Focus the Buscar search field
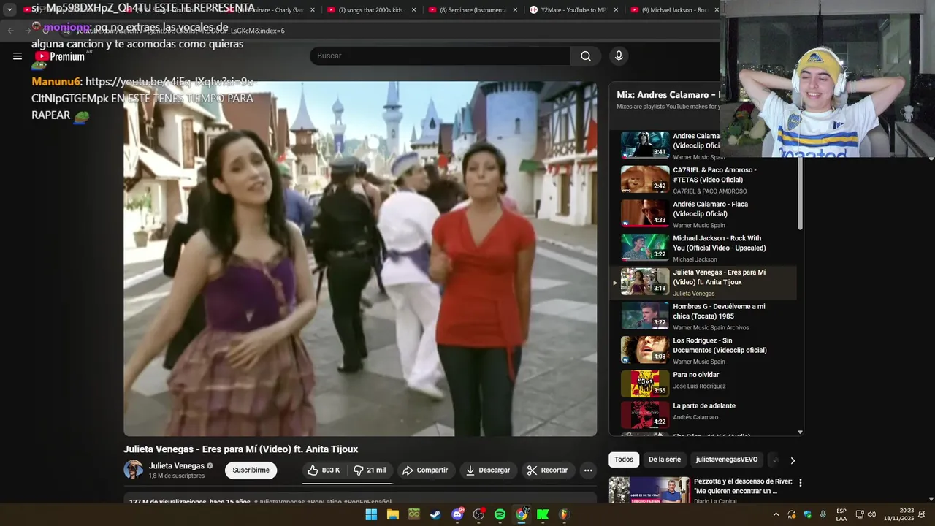 click(x=440, y=56)
